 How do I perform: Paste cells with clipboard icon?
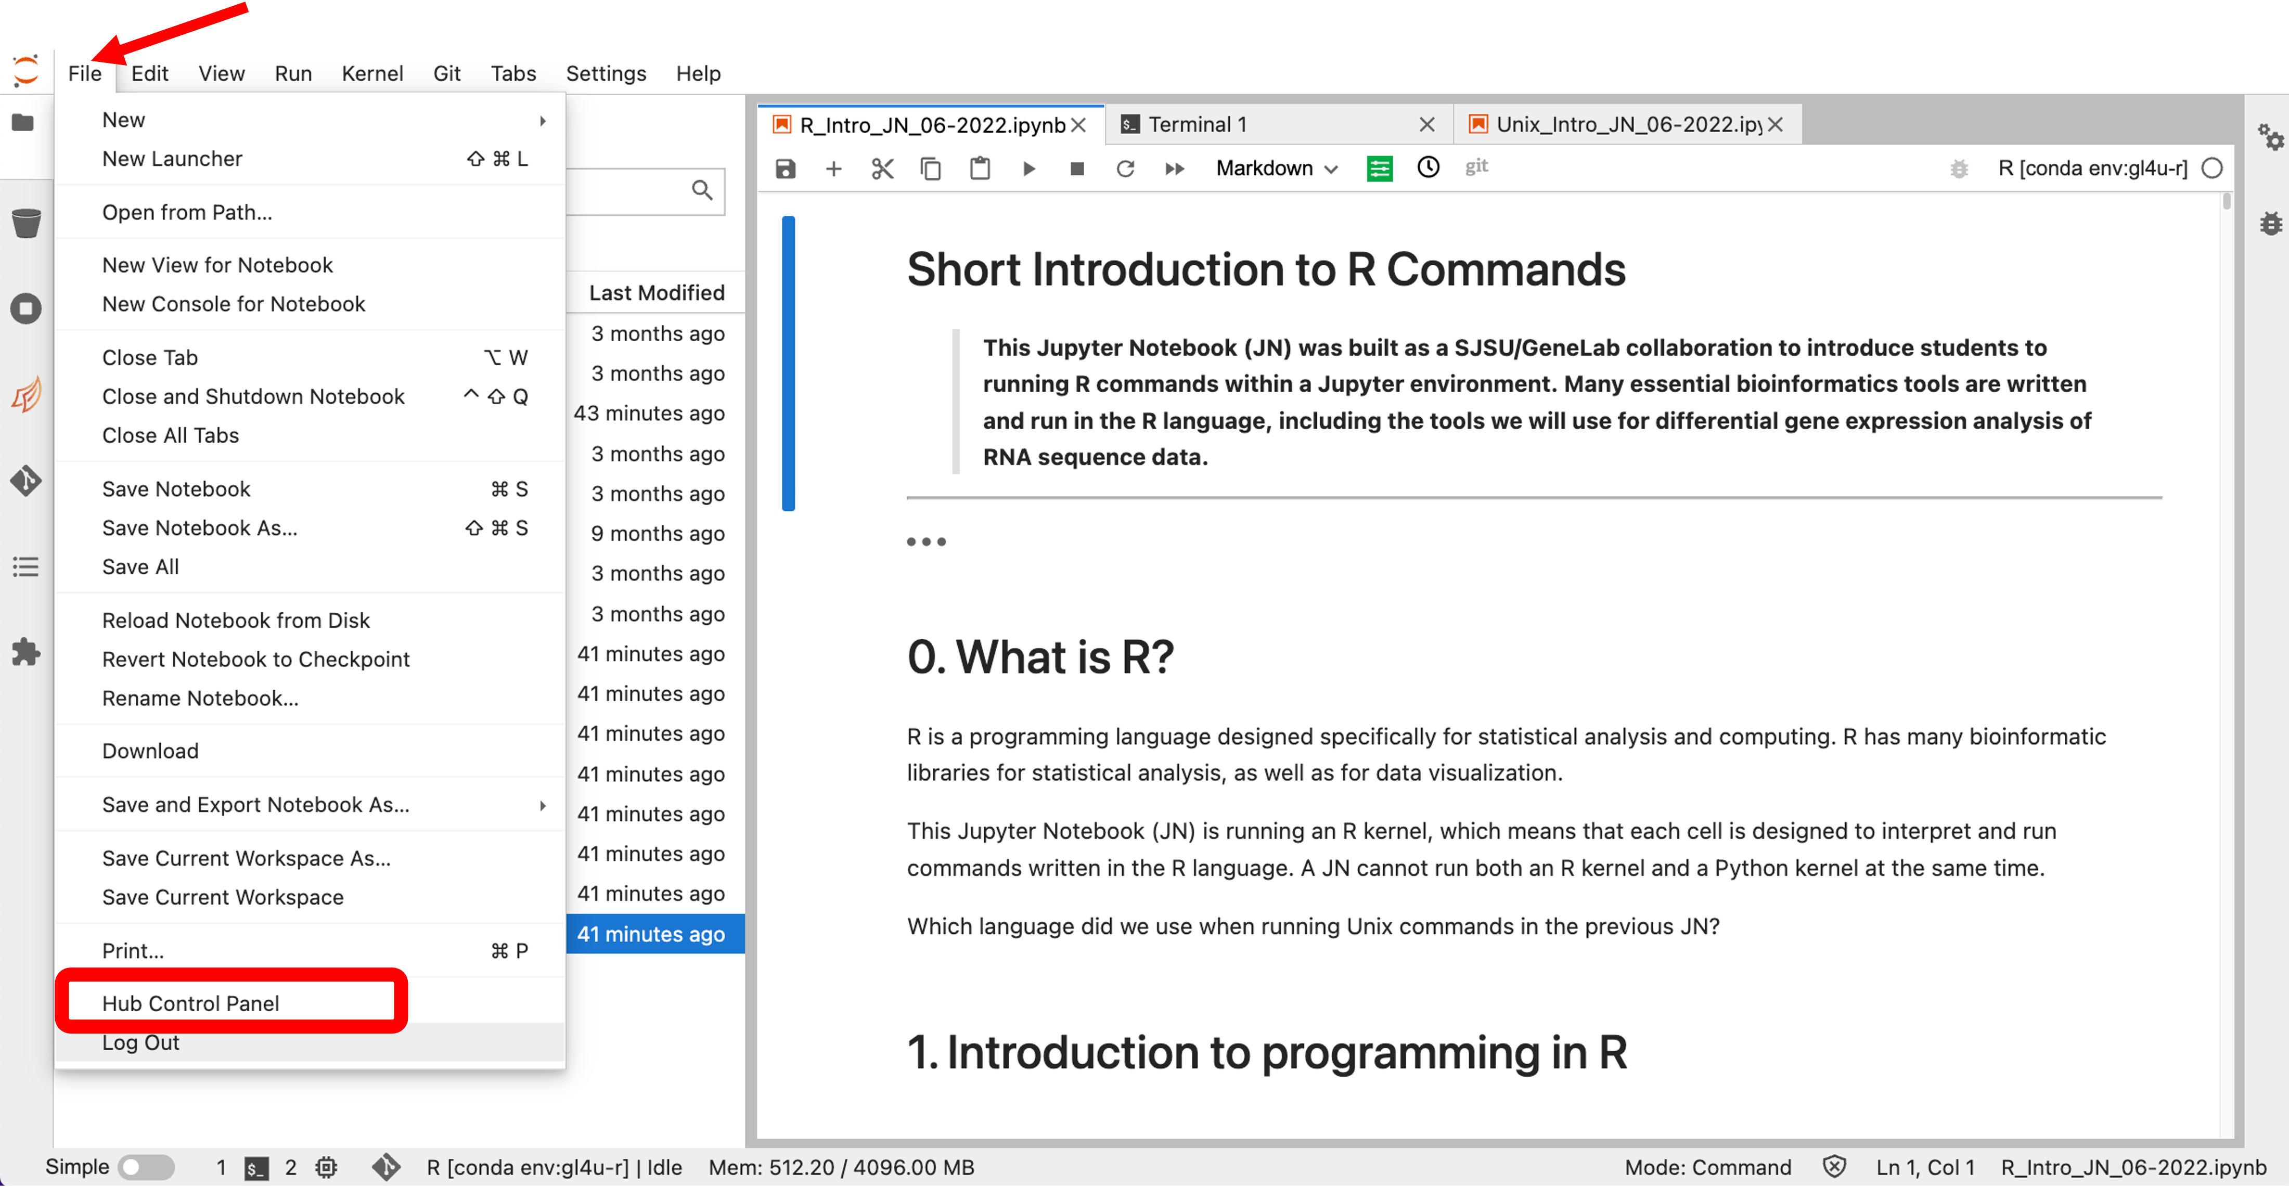tap(980, 168)
